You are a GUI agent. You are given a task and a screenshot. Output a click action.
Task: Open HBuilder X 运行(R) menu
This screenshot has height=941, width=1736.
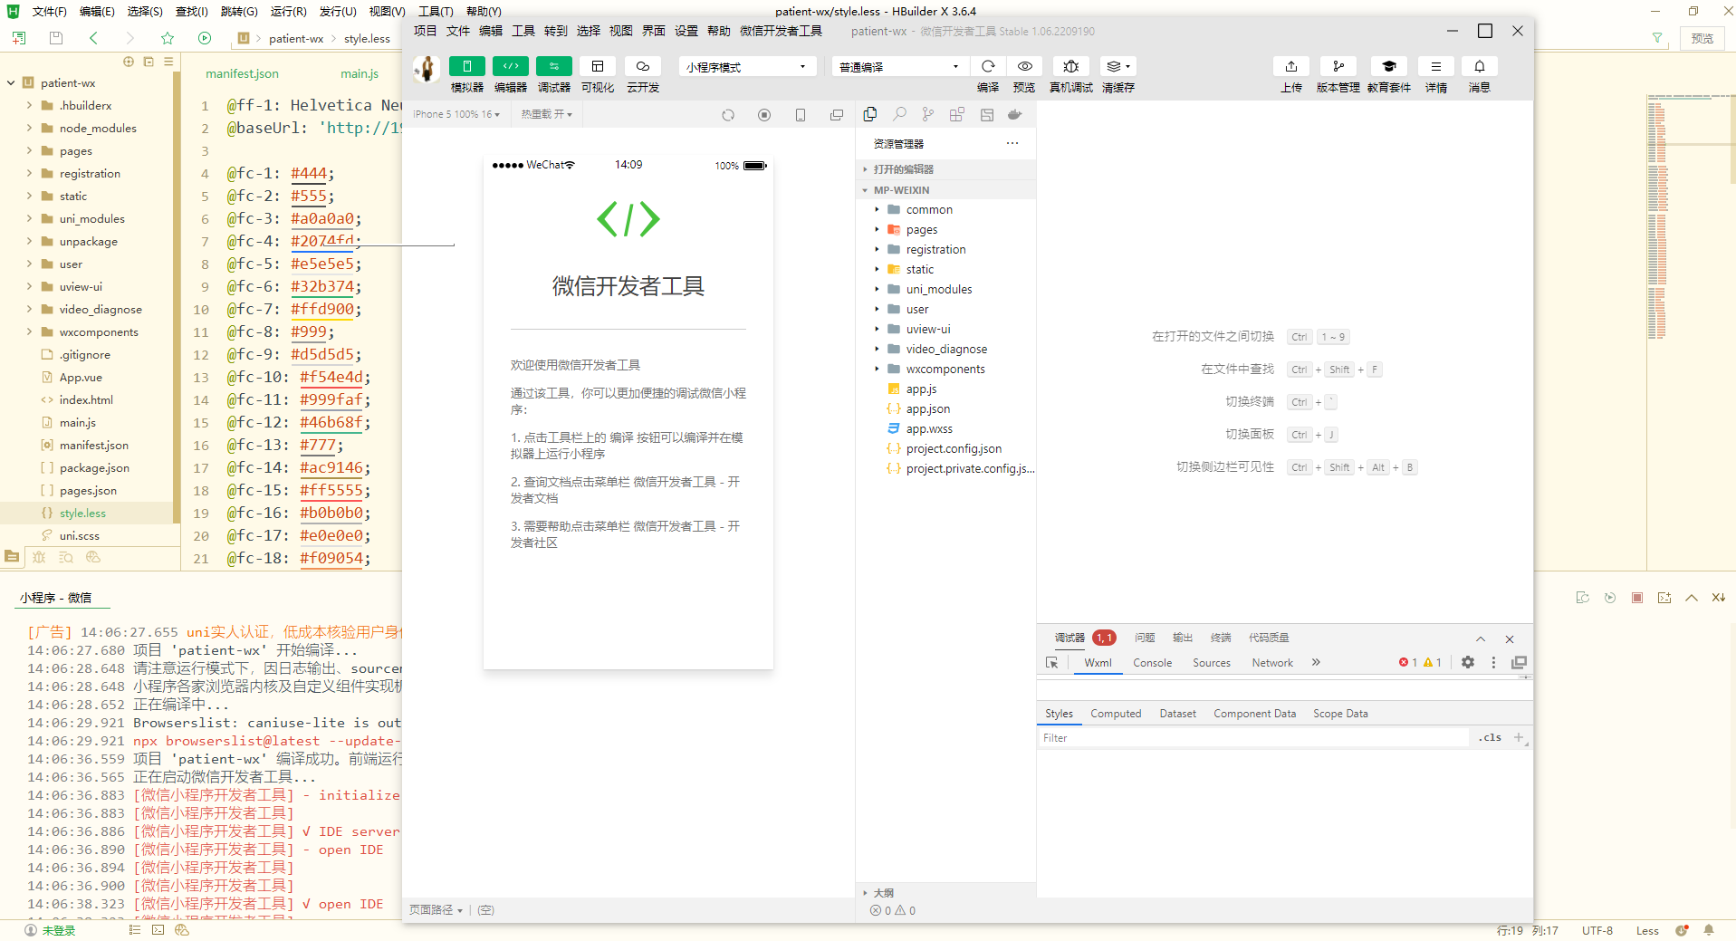coord(288,11)
